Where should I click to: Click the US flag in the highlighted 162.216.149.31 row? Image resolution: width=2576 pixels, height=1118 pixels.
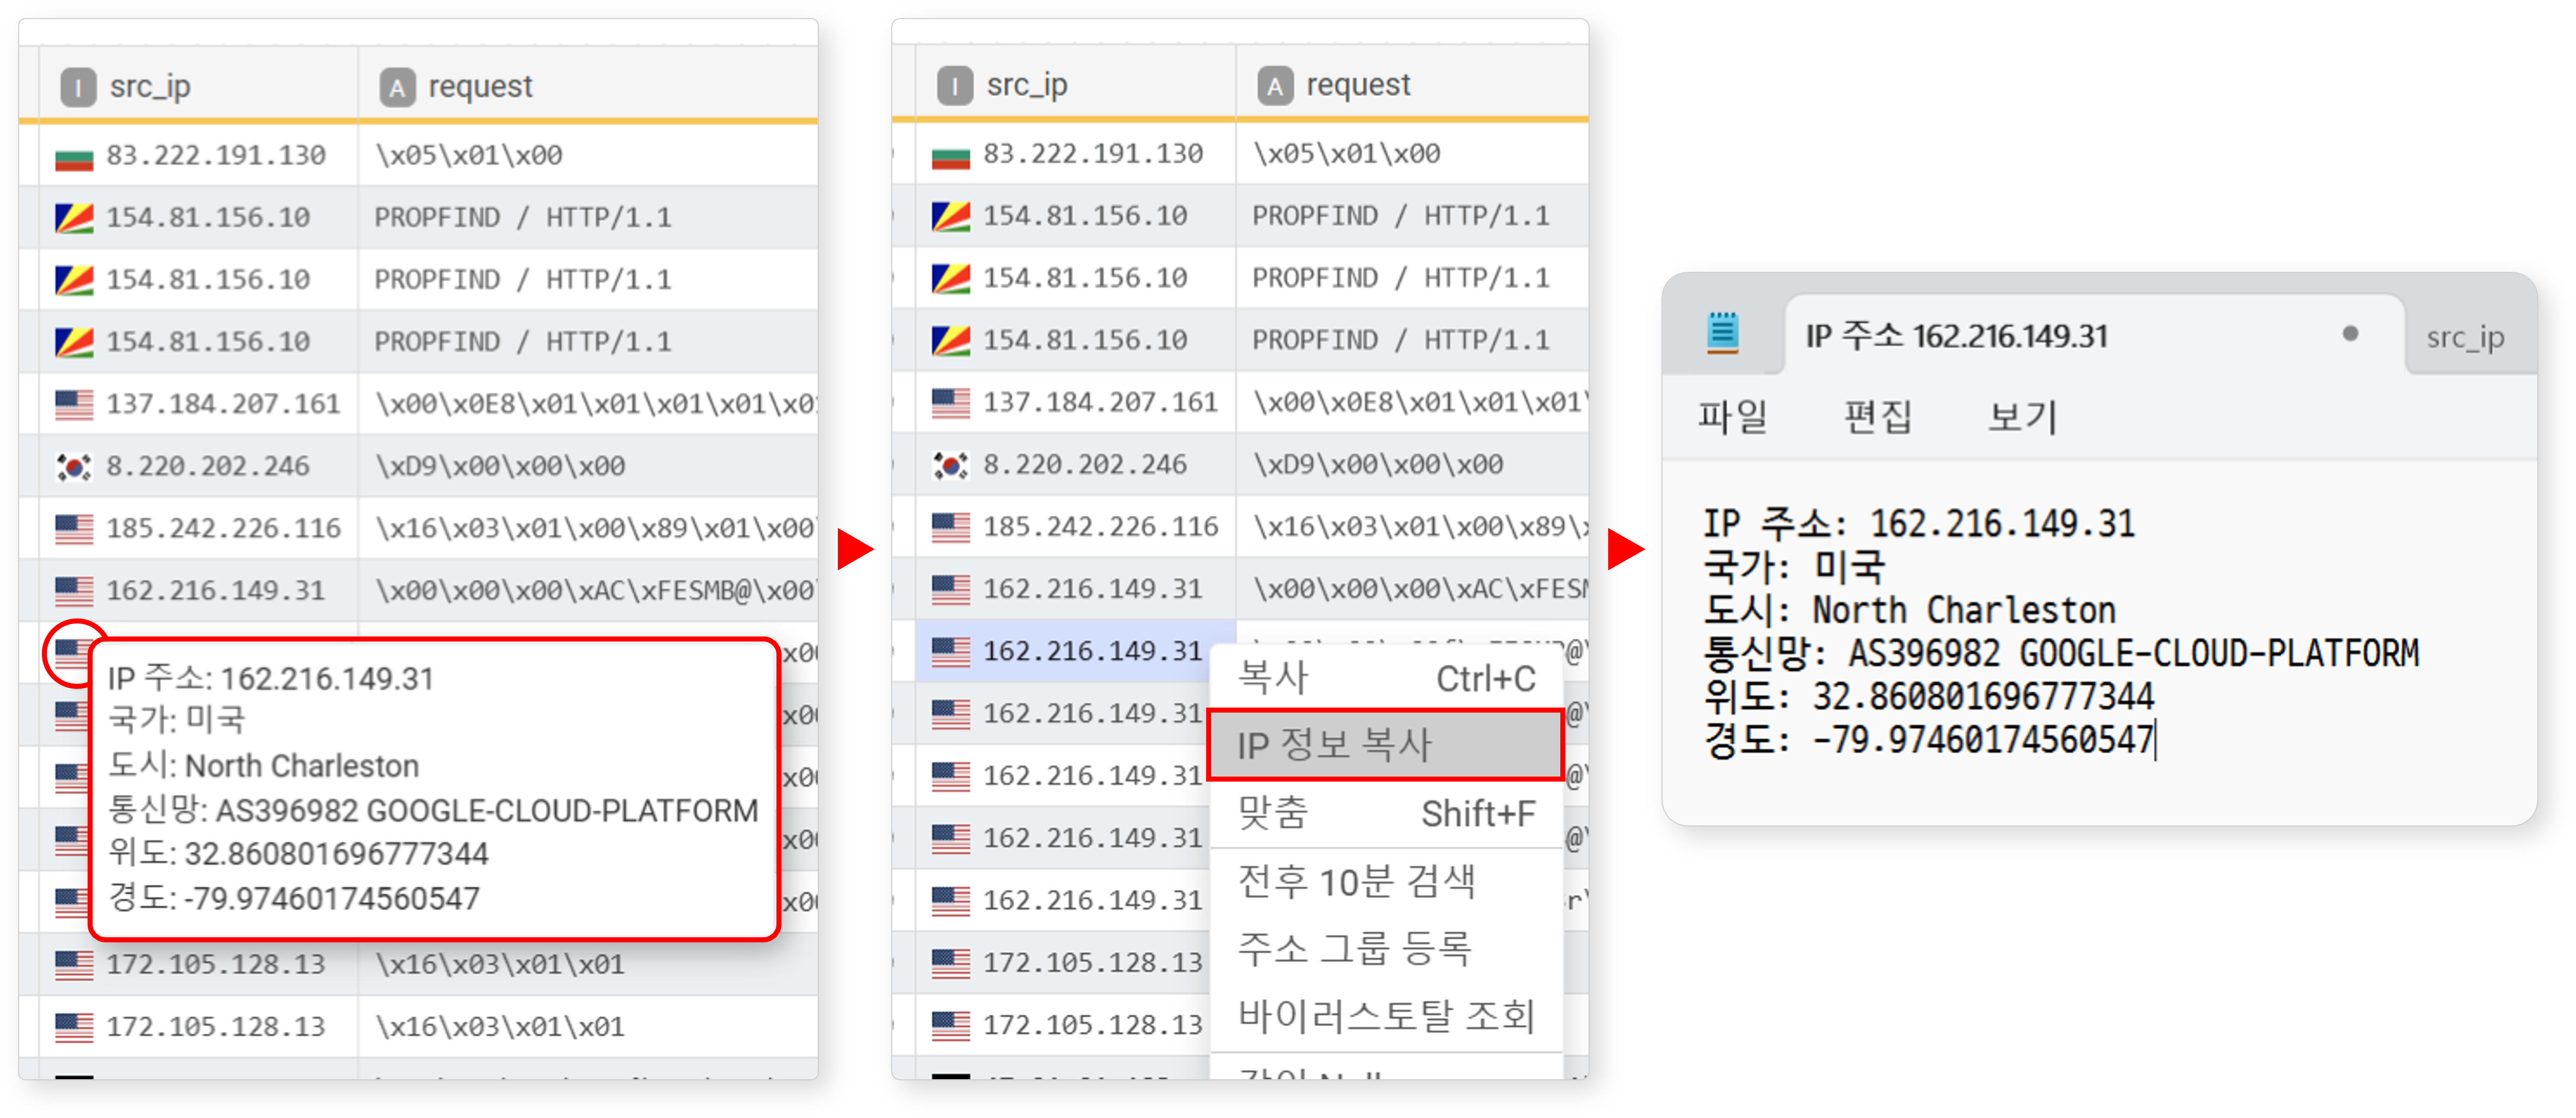[x=950, y=651]
